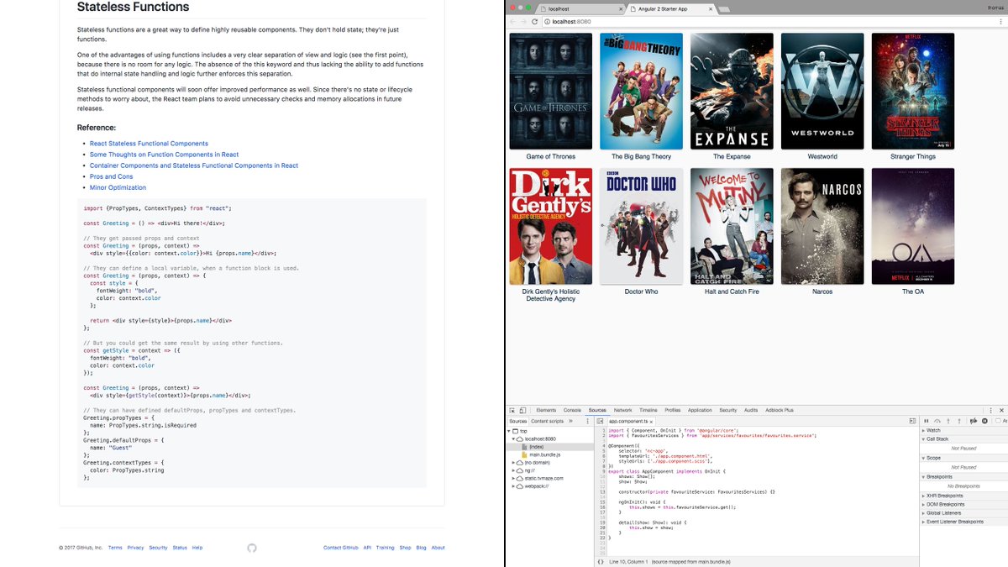This screenshot has height=567, width=1008.
Task: Expand the (no domain) tree node
Action: click(x=514, y=463)
